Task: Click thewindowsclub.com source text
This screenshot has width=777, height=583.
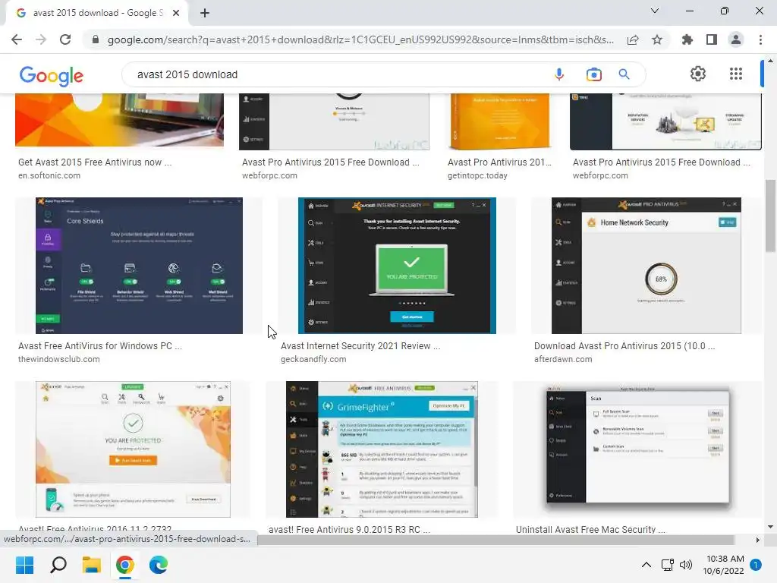Action: point(59,359)
